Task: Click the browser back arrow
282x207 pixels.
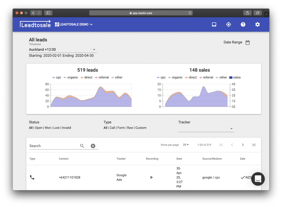Action: point(33,13)
